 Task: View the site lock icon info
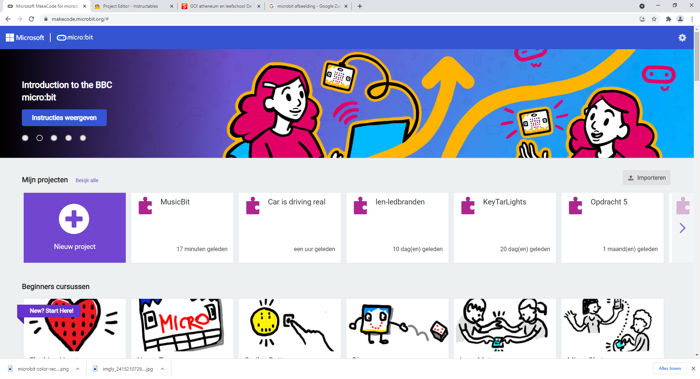(x=46, y=19)
